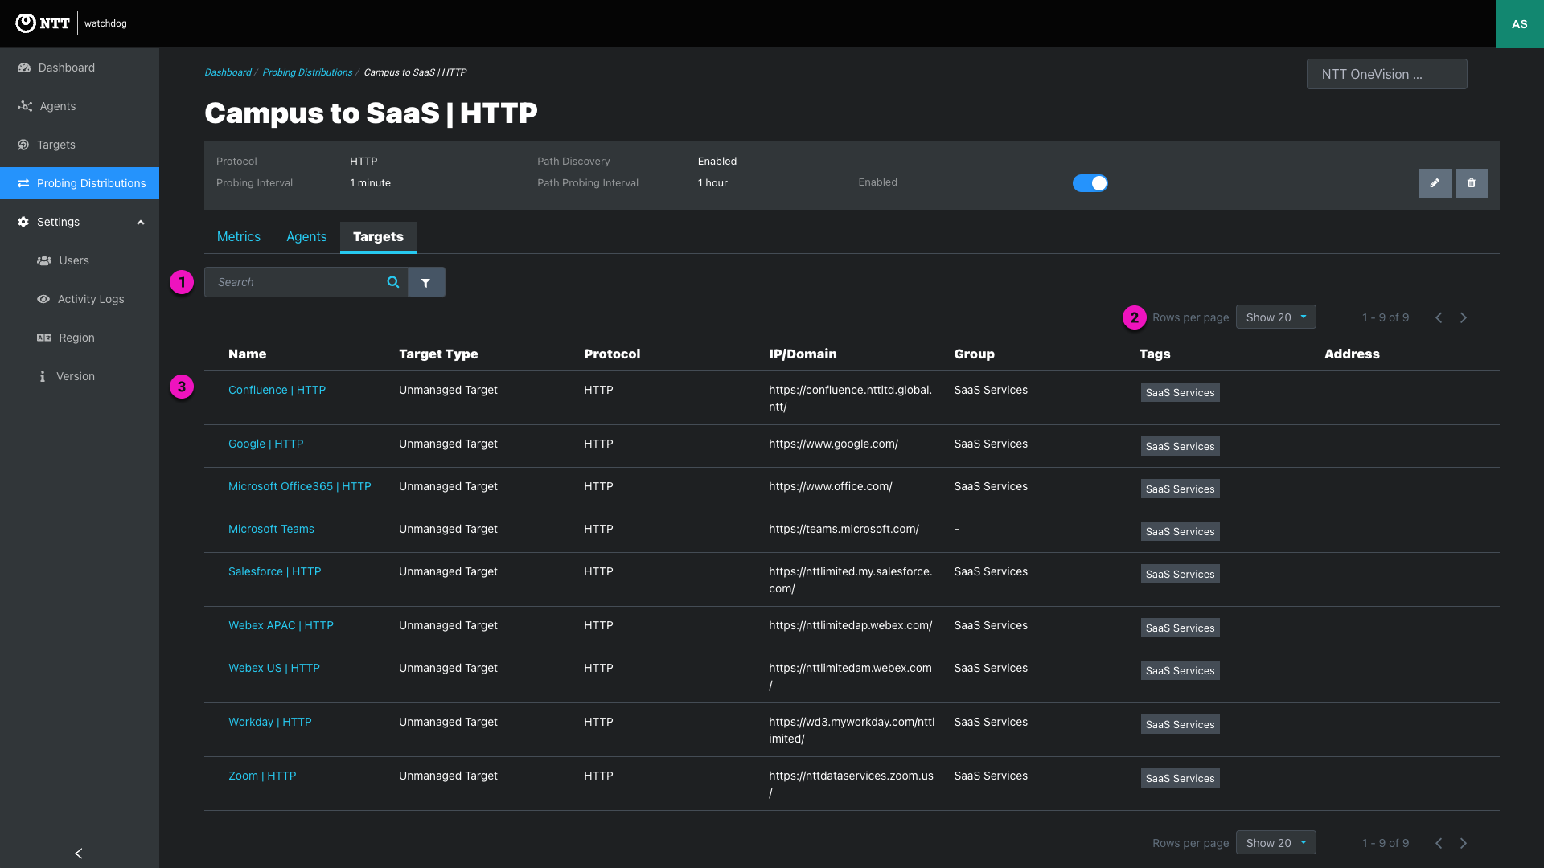Open bottom Rows per page Show 20 dropdown

(x=1275, y=843)
